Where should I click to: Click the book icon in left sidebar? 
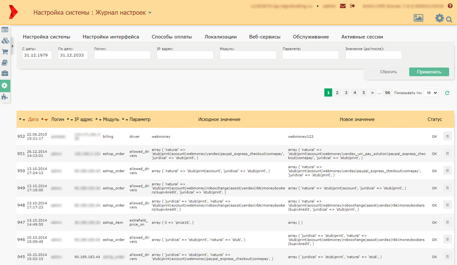tap(5, 63)
